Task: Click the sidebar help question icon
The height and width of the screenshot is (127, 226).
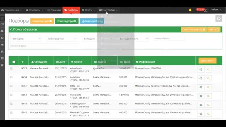Action: (2, 38)
